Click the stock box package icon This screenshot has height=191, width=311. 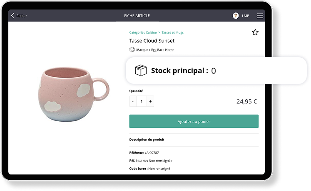point(141,71)
